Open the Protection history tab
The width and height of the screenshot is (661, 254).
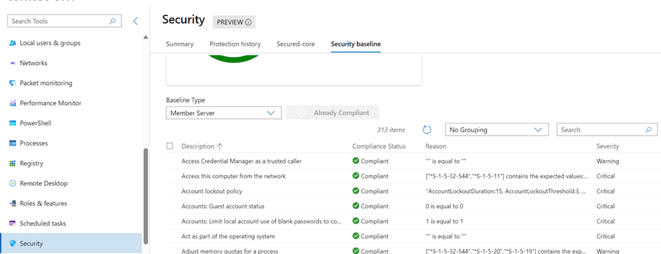tap(235, 44)
